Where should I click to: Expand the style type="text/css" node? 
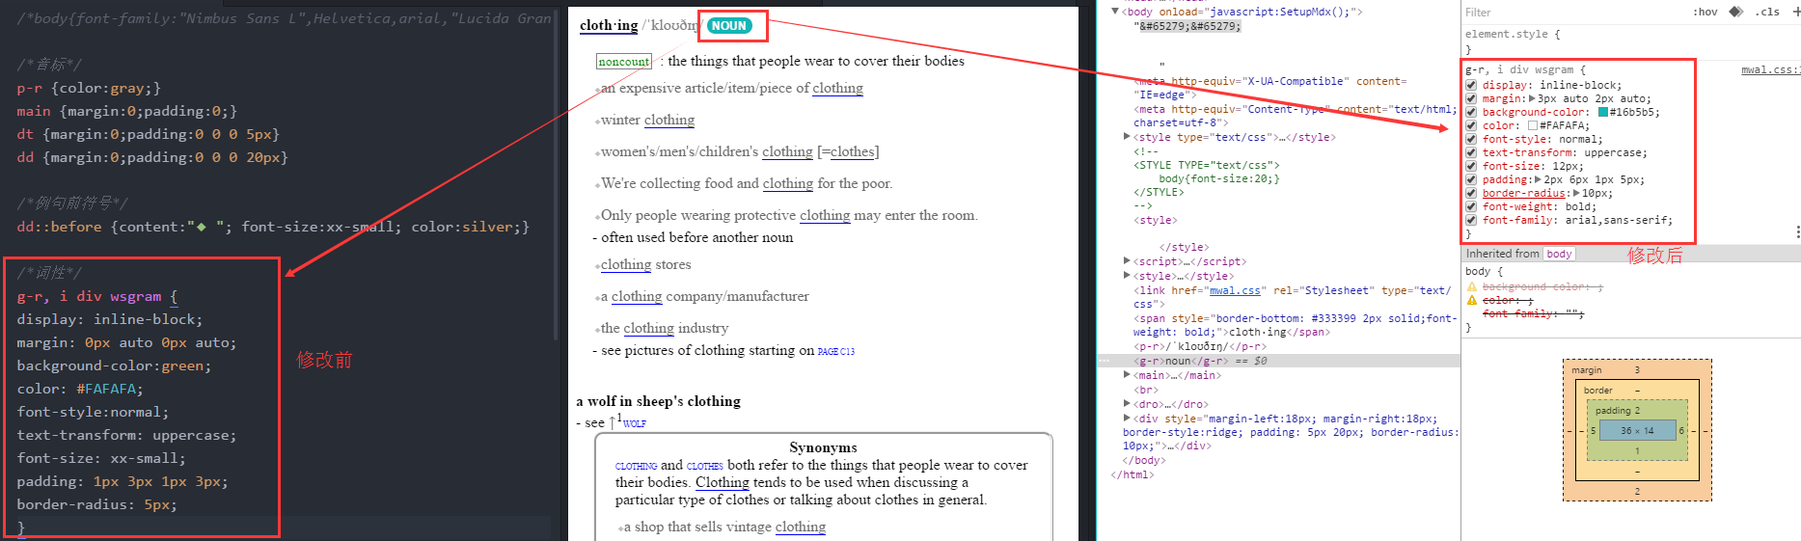tap(1127, 137)
